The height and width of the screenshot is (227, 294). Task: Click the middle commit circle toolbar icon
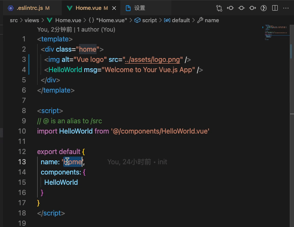241,8
